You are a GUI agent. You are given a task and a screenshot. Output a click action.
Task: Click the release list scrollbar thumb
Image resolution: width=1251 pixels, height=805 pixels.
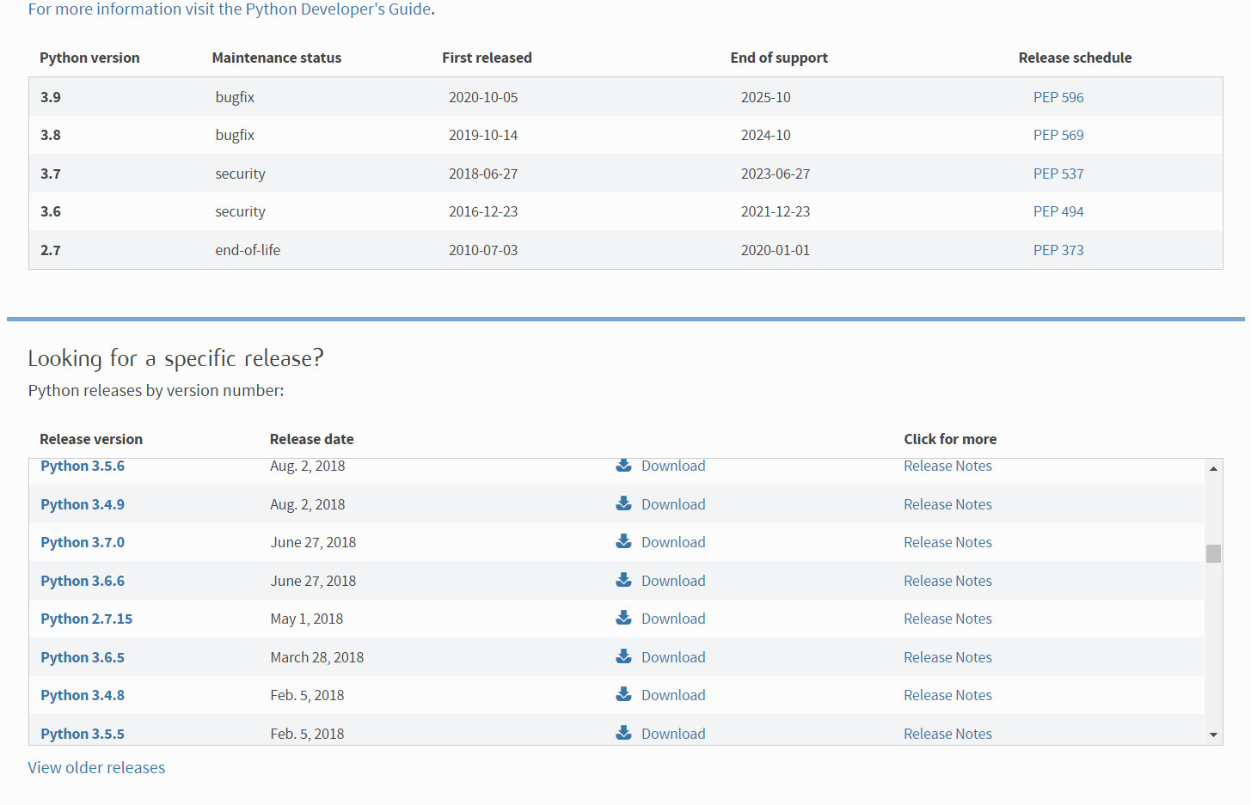(1213, 553)
